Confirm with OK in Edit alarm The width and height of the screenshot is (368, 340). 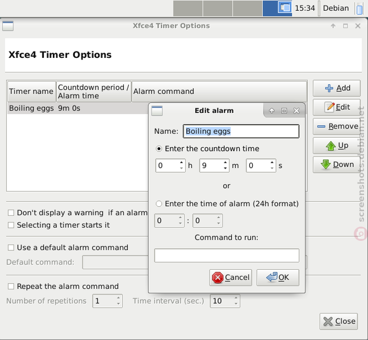[x=278, y=278]
